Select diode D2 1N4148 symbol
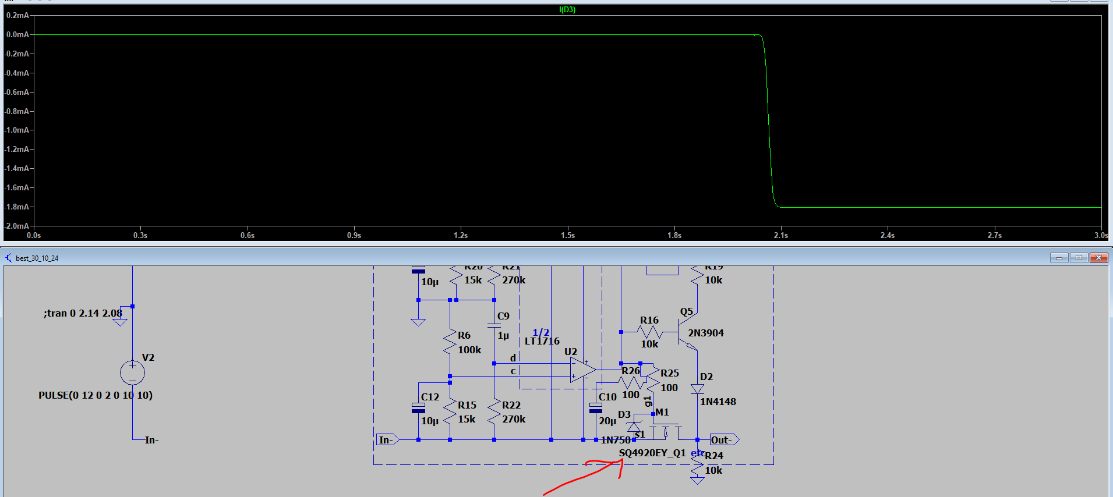Image resolution: width=1113 pixels, height=497 pixels. [x=697, y=389]
